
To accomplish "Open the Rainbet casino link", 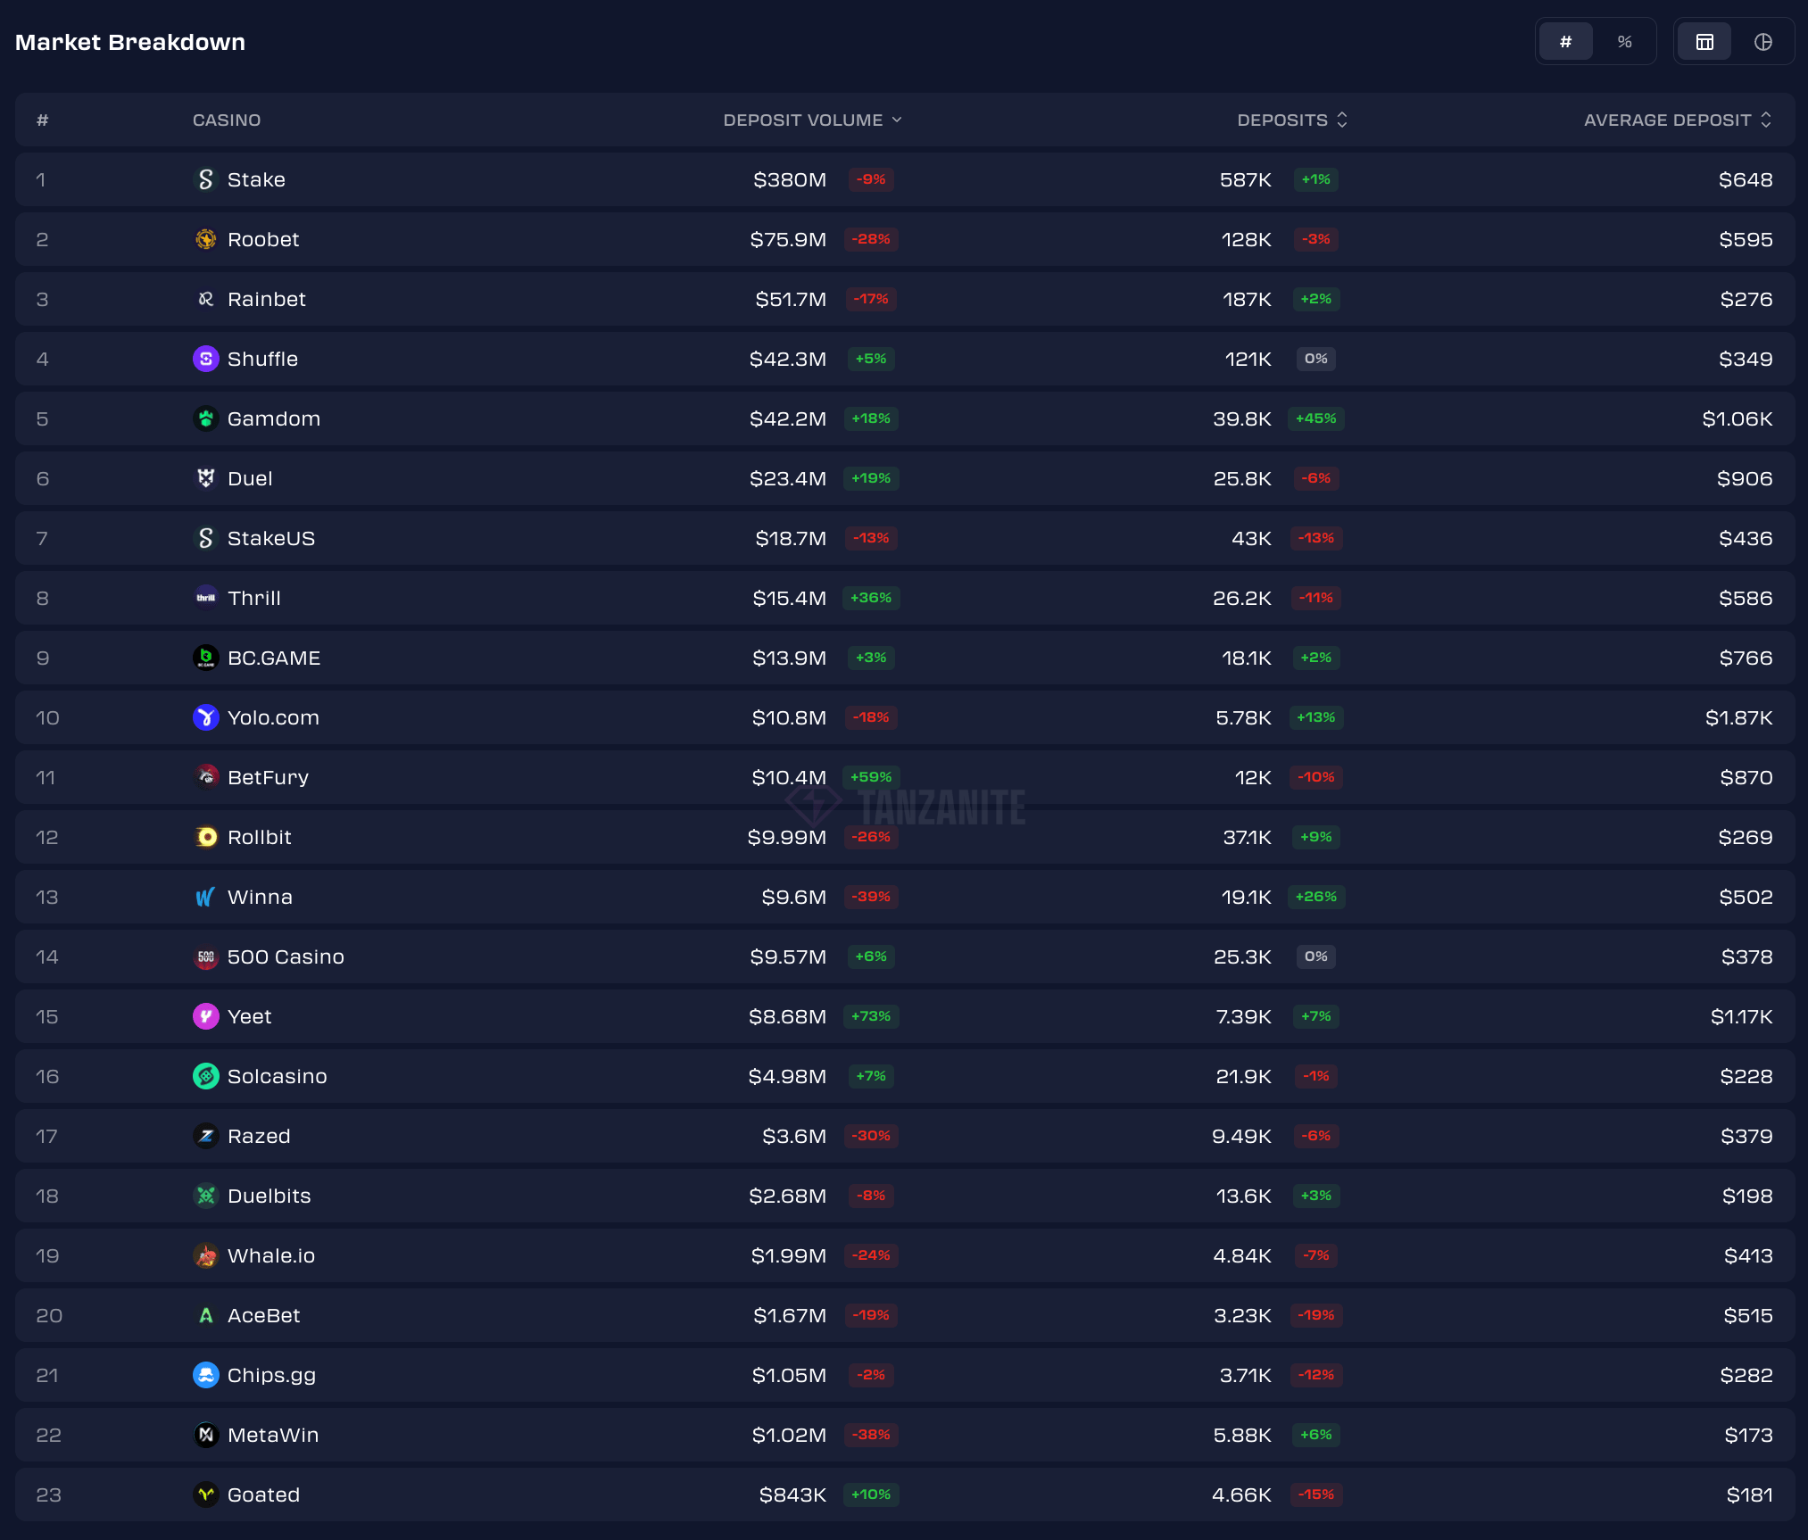I will pos(266,299).
